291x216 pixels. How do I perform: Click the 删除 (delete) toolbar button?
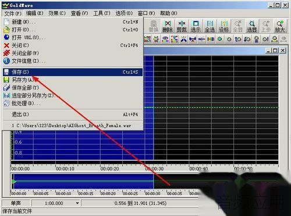168,26
